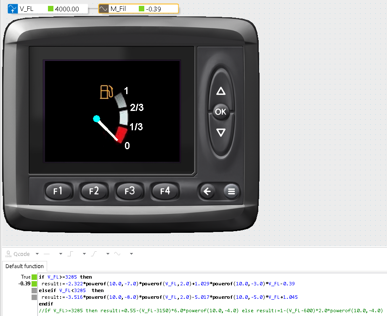Click the first result:= formula line

(168, 284)
